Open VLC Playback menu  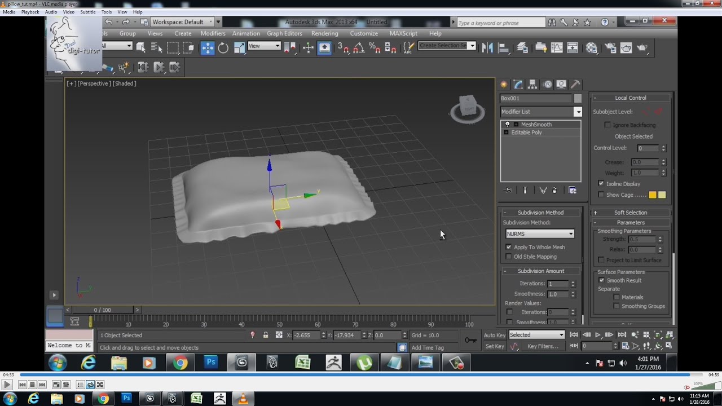tap(30, 12)
